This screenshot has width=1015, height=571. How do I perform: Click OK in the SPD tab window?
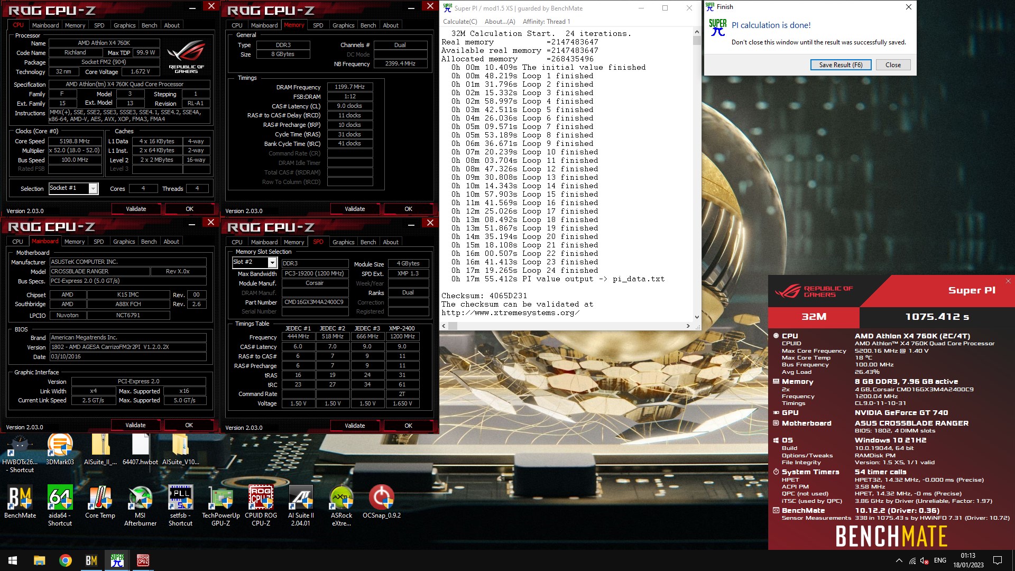coord(408,426)
